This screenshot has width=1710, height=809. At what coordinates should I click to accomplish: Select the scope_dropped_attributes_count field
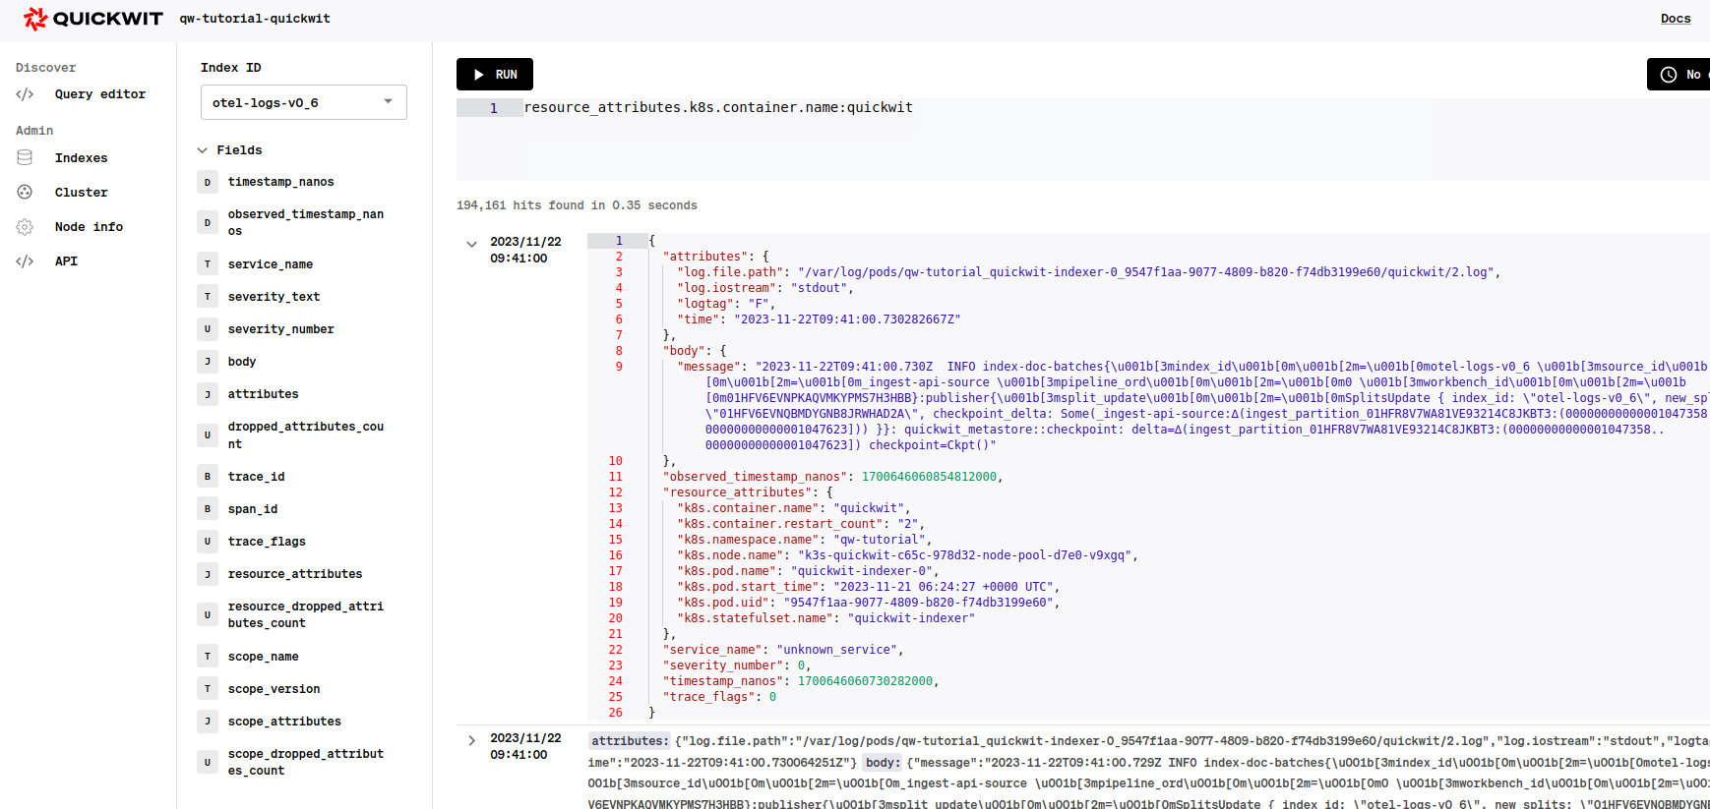[306, 763]
